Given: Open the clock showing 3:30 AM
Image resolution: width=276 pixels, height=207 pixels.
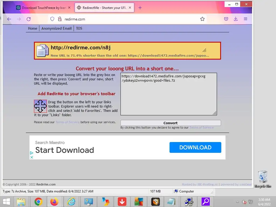Looking at the screenshot, I should [264, 202].
